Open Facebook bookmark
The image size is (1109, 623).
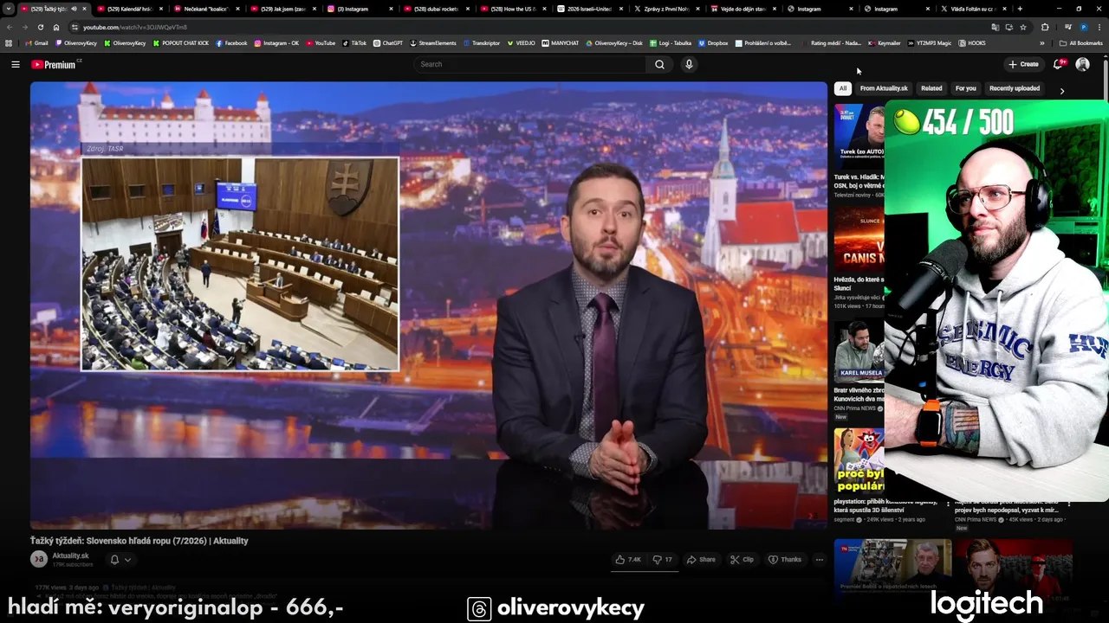click(x=231, y=43)
